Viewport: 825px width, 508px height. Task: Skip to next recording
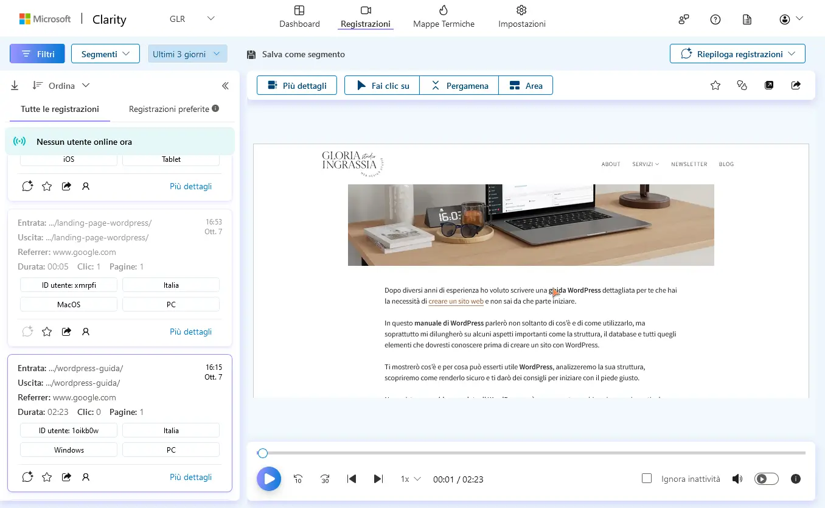click(378, 479)
